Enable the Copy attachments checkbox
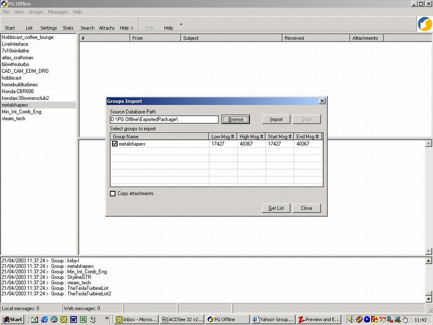The width and height of the screenshot is (433, 325). pyautogui.click(x=112, y=194)
